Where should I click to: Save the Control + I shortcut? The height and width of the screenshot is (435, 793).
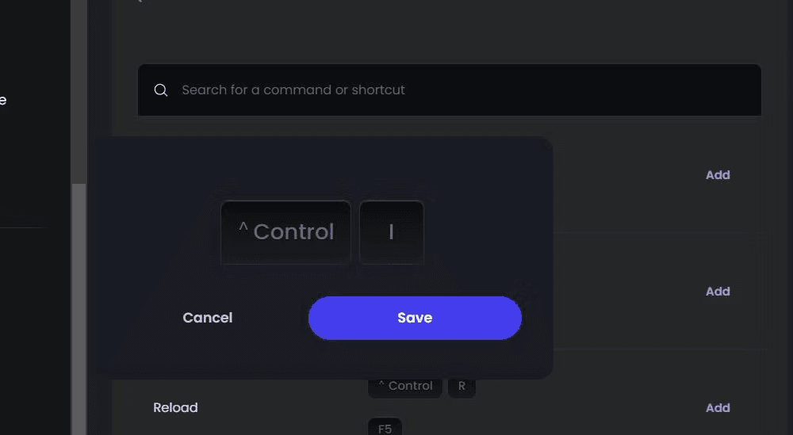[x=415, y=318]
